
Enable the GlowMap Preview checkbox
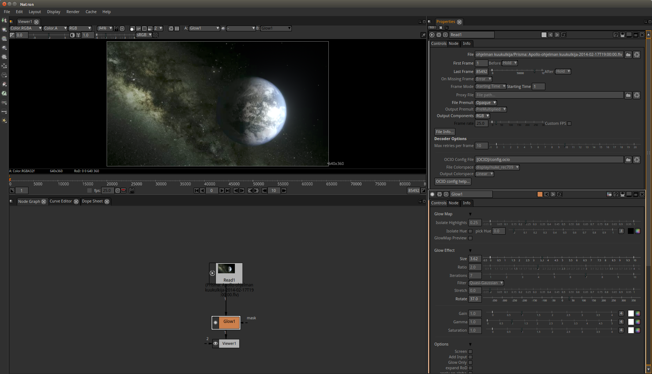click(x=470, y=238)
